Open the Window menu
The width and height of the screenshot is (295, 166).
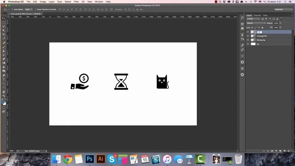pos(99,2)
